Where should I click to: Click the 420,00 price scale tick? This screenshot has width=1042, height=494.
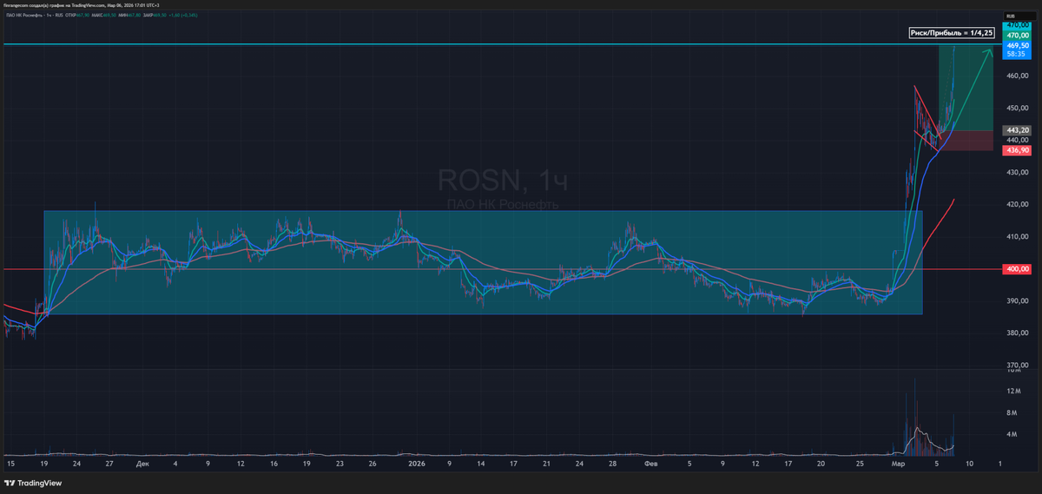(x=1018, y=204)
